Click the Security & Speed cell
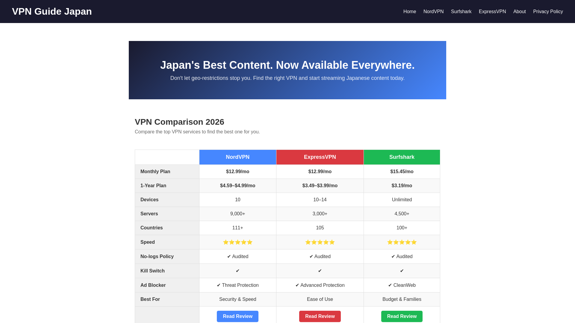 (x=238, y=299)
